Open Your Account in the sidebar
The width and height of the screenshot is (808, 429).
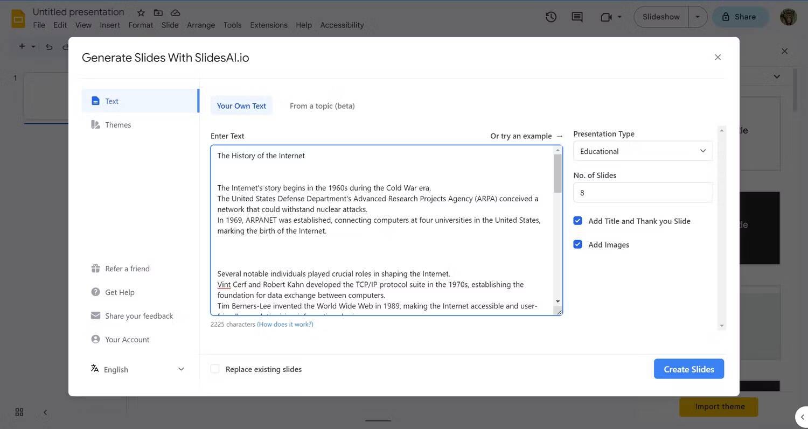[x=127, y=340]
